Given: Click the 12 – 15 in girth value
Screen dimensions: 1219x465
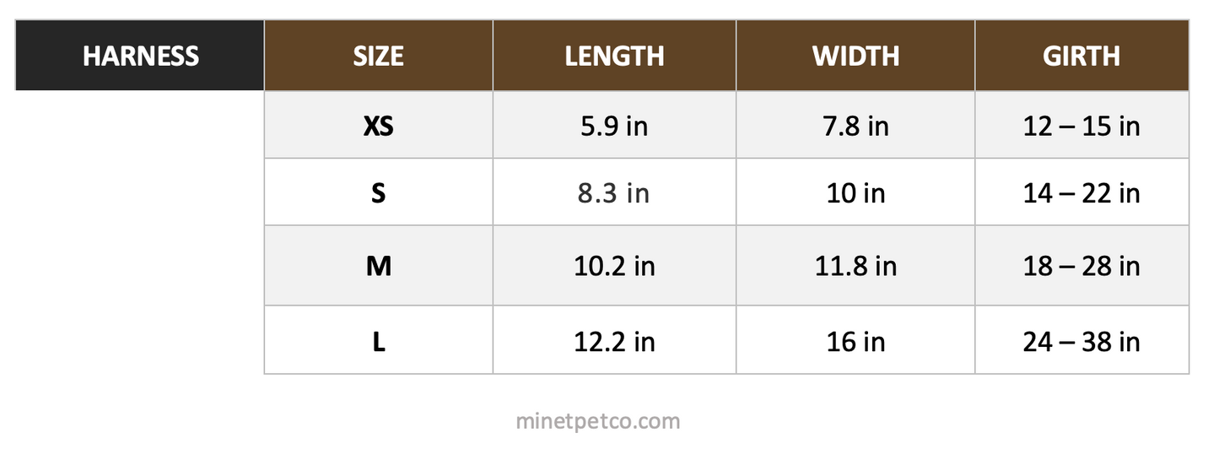Looking at the screenshot, I should pyautogui.click(x=1081, y=126).
